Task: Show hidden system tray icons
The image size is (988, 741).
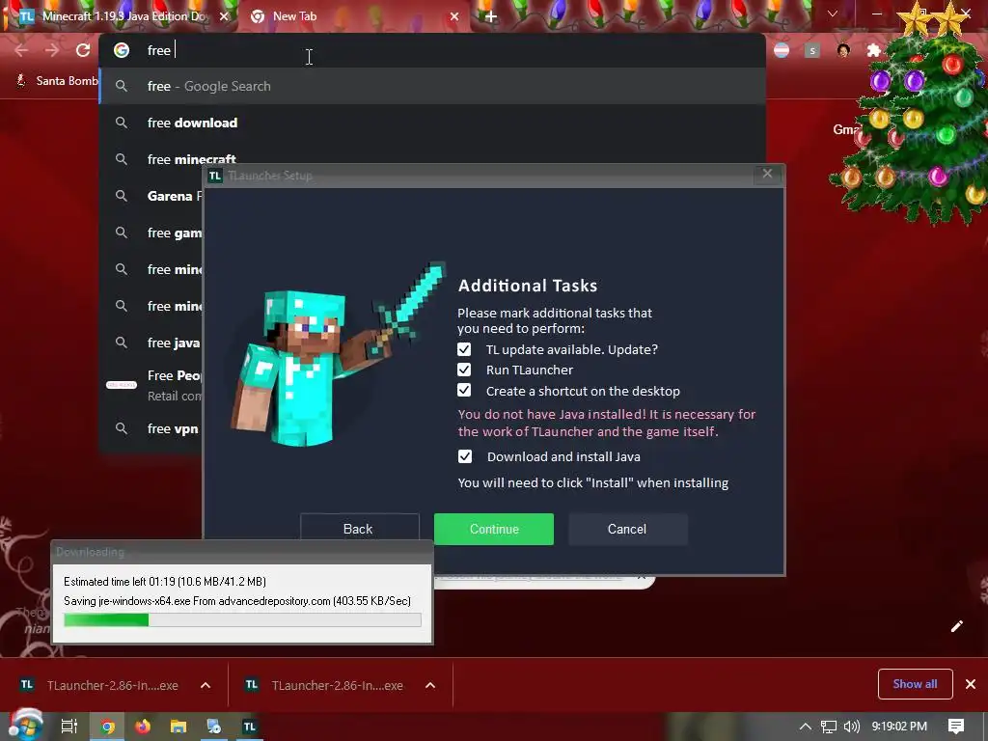Action: [806, 727]
